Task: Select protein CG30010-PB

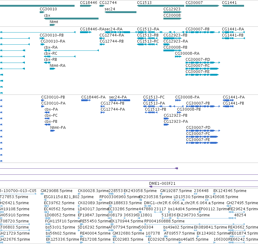Action: [x=53, y=97]
